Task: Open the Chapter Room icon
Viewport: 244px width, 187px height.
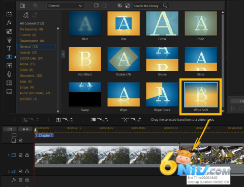Action: [9, 83]
